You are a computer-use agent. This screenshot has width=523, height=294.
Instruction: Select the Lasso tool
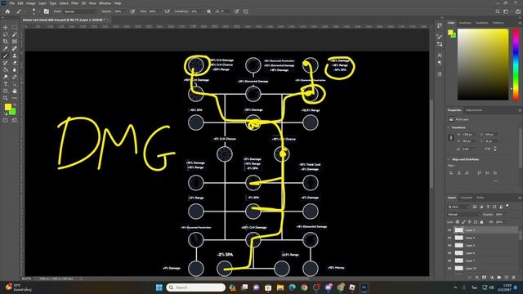click(x=6, y=34)
